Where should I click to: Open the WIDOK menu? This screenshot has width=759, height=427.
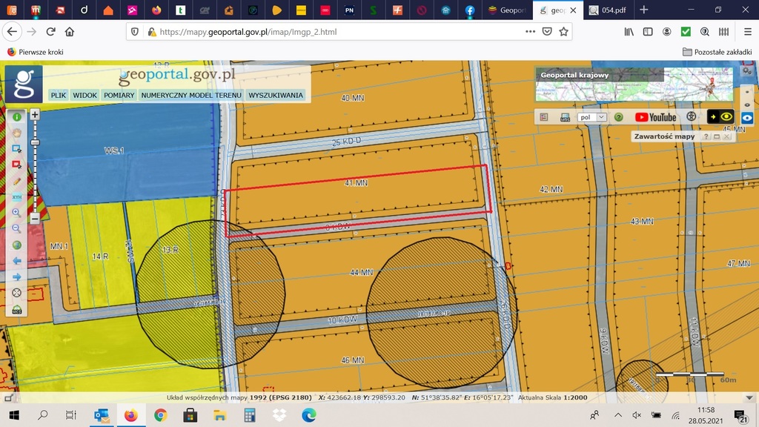[85, 96]
